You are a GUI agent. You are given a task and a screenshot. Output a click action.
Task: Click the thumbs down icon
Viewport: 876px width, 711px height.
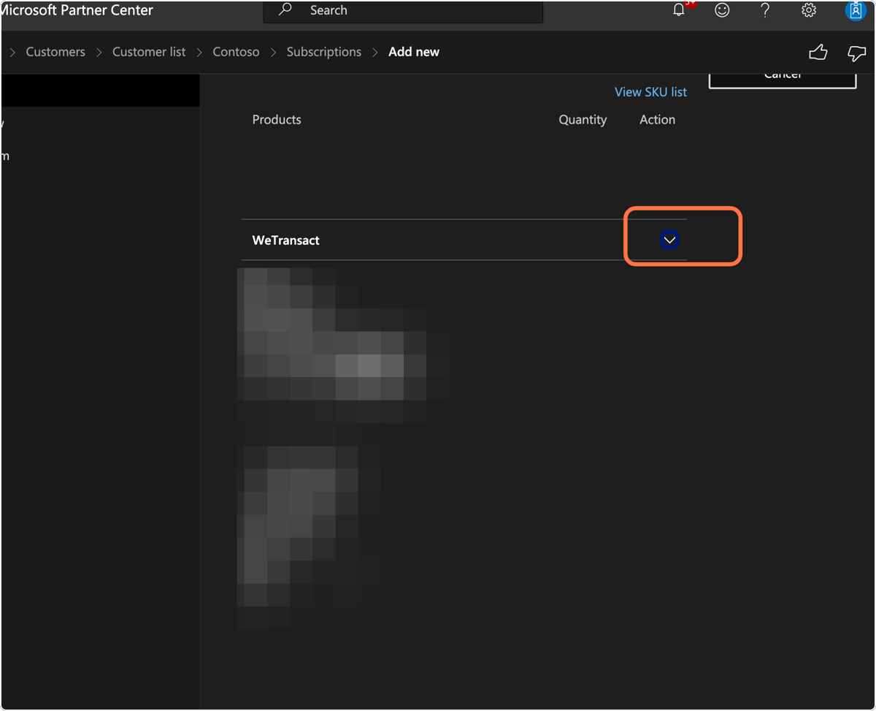pyautogui.click(x=856, y=53)
